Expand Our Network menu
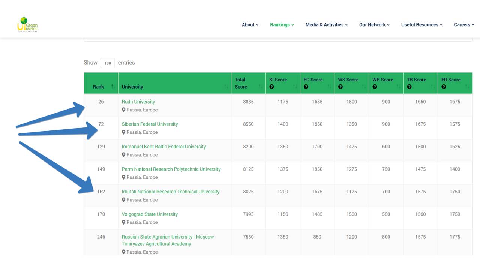The width and height of the screenshot is (480, 270). (x=375, y=25)
